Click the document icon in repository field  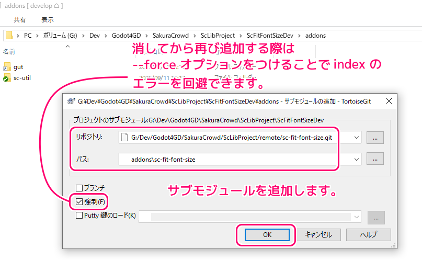point(124,137)
